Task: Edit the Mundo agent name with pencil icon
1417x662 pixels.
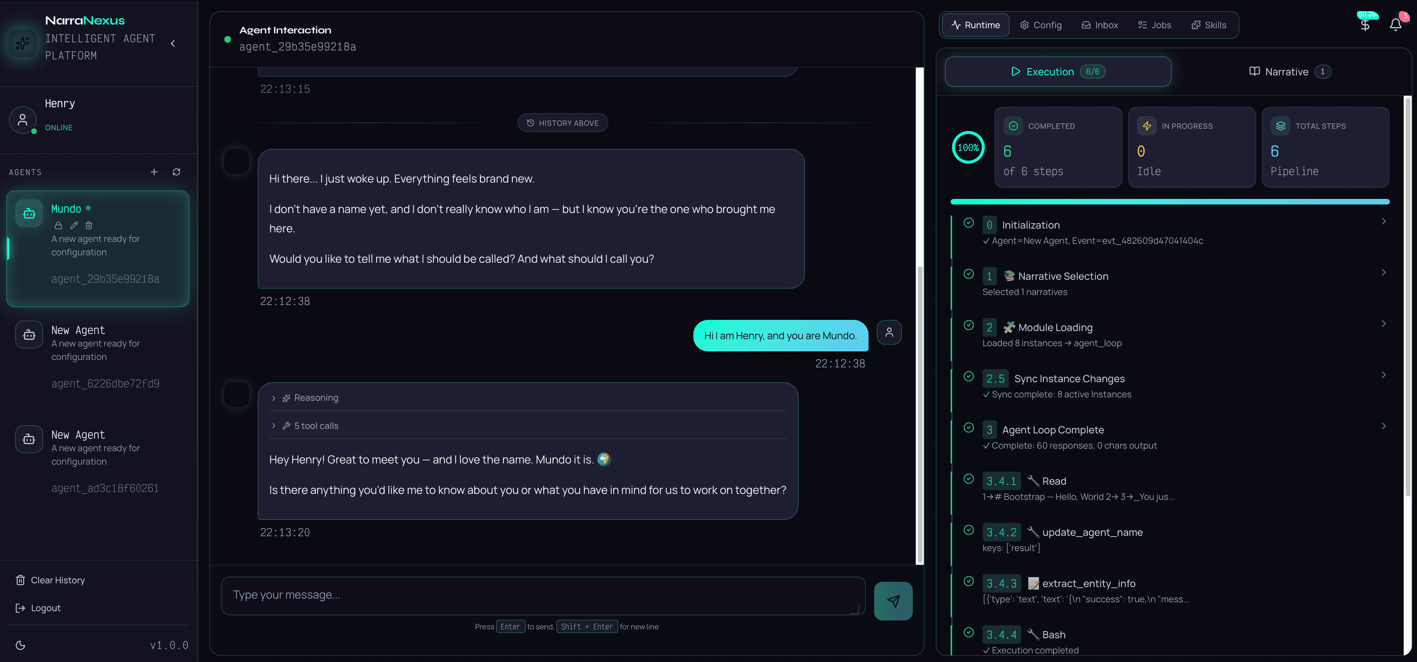Action: point(74,226)
